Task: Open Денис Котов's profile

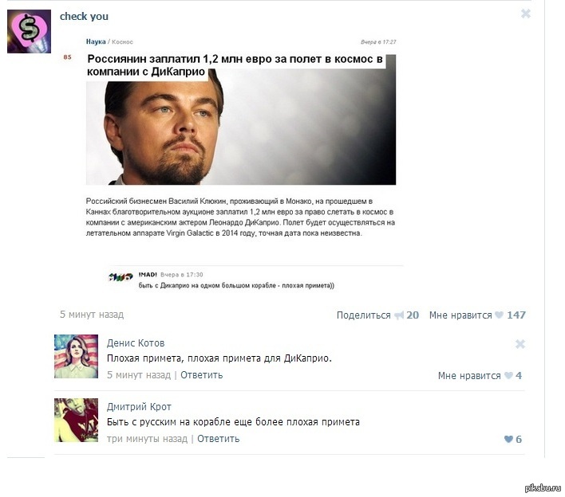Action: pyautogui.click(x=136, y=343)
